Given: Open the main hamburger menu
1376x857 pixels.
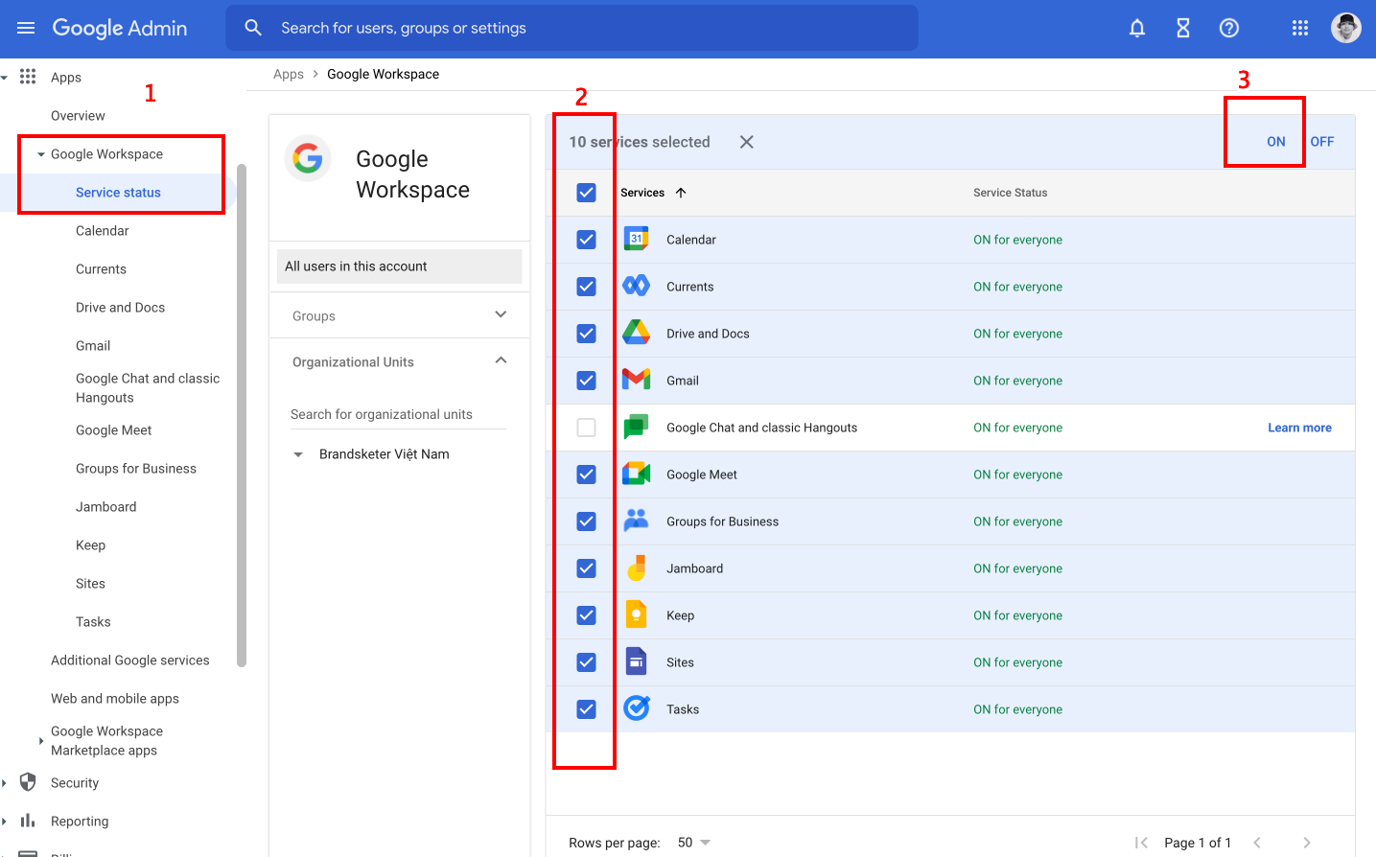Looking at the screenshot, I should tap(26, 29).
